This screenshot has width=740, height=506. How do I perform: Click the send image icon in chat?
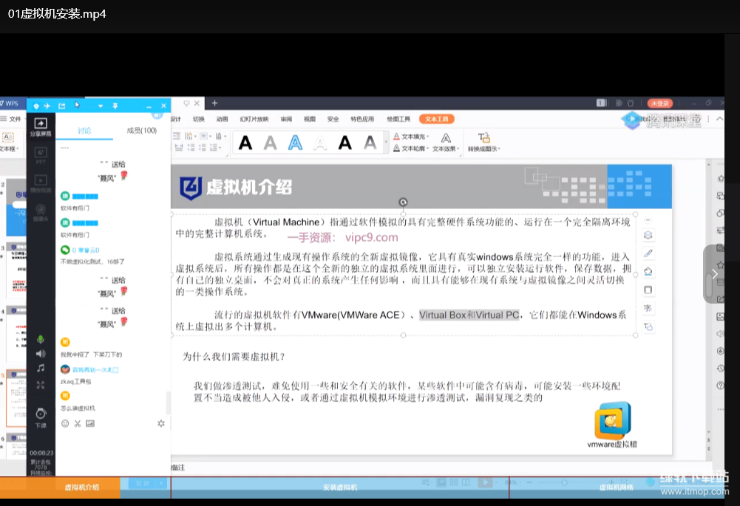coord(90,423)
